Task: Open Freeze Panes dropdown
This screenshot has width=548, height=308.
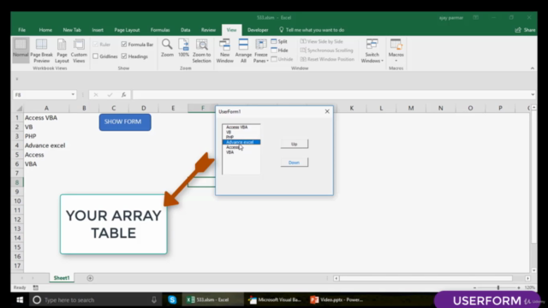Action: tap(260, 50)
